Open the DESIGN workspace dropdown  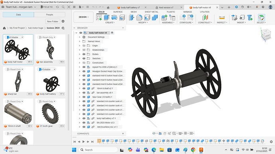tap(83, 17)
